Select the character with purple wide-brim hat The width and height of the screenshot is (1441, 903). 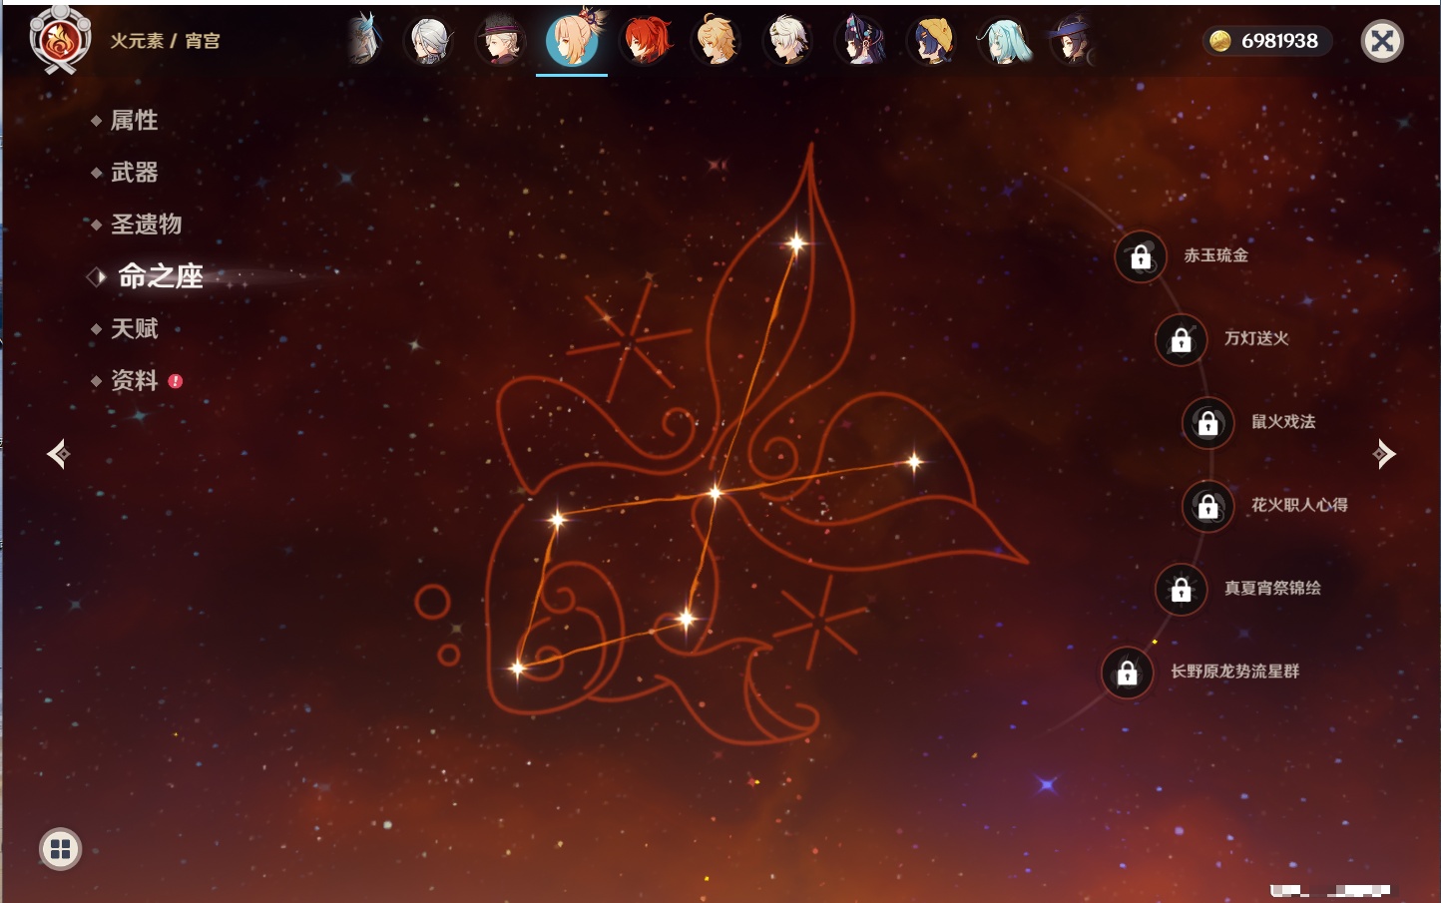pos(1074,41)
